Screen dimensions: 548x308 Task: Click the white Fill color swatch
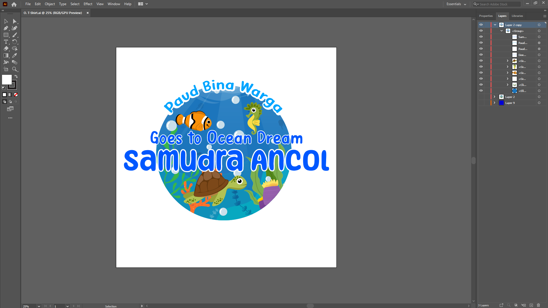pyautogui.click(x=7, y=79)
